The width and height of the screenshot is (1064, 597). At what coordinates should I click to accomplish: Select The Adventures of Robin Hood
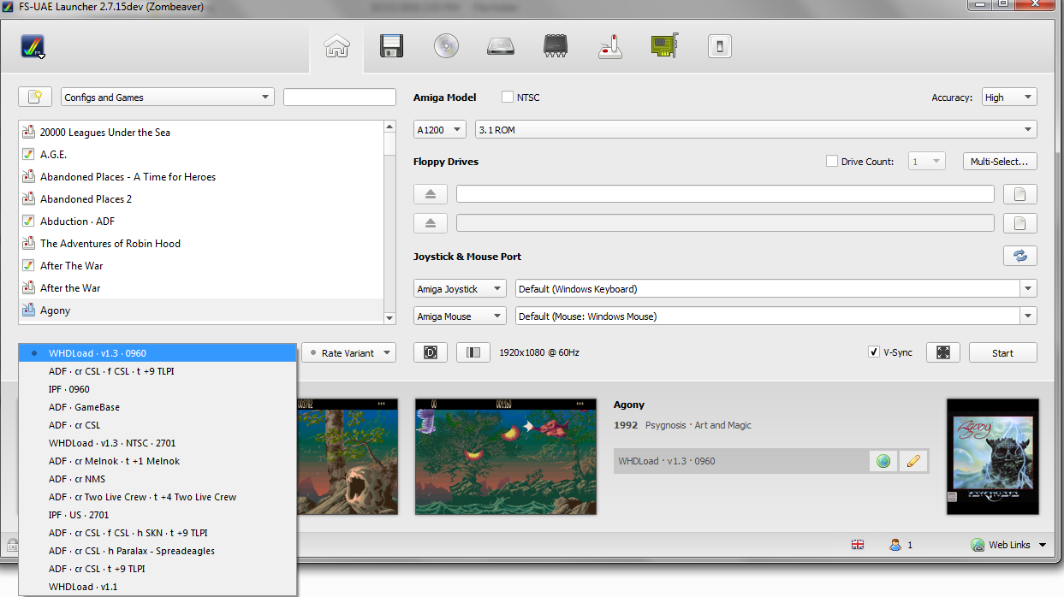point(201,243)
